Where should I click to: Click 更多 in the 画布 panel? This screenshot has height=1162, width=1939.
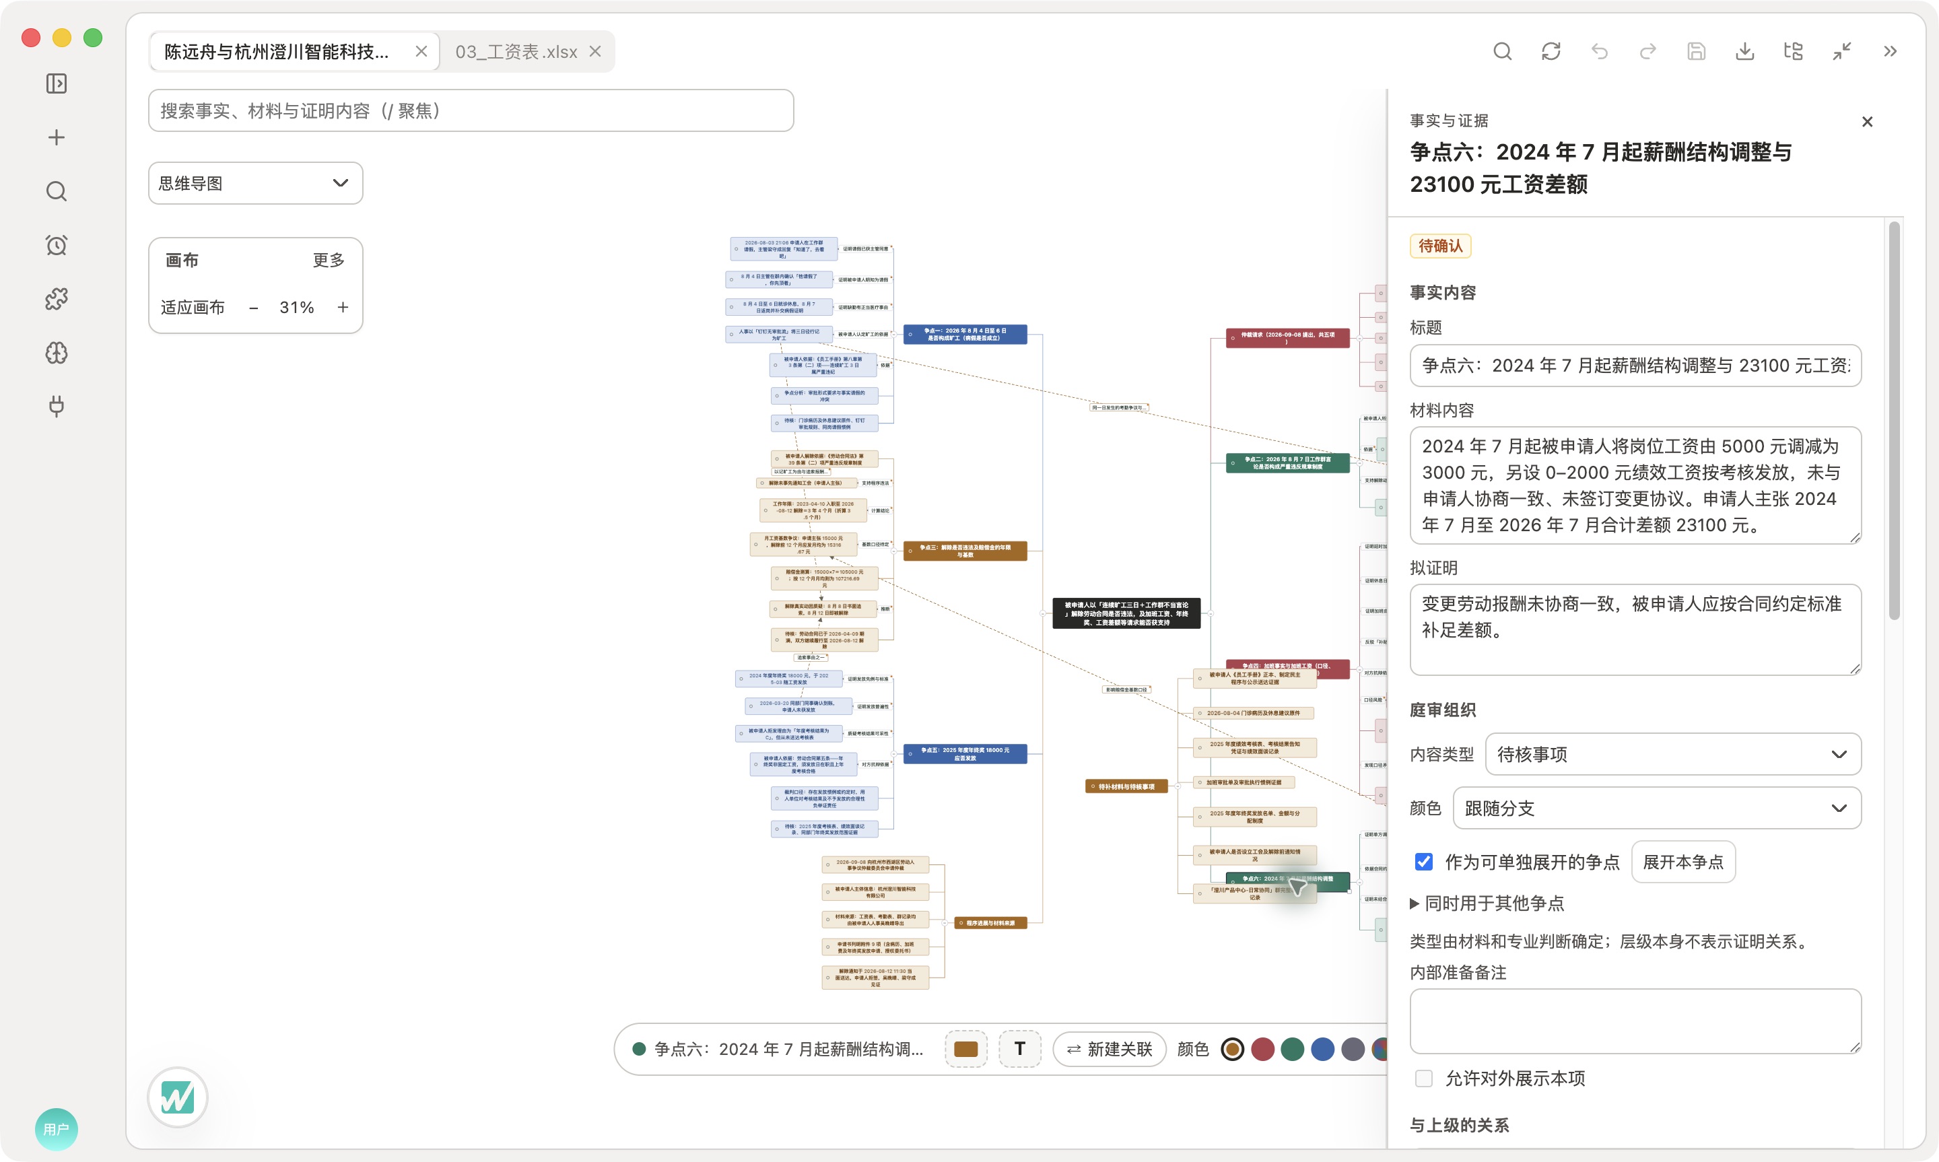point(328,260)
